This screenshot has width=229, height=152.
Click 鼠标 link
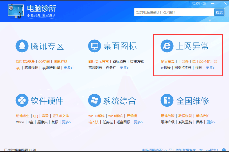pyautogui.click(x=55, y=122)
